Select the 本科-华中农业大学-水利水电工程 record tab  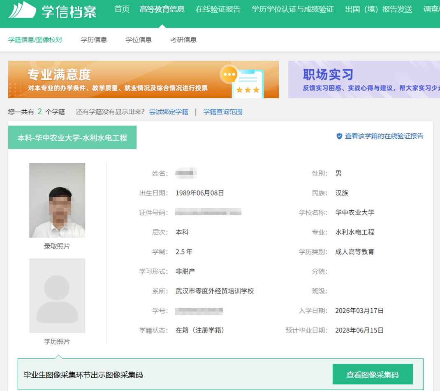[x=72, y=137]
